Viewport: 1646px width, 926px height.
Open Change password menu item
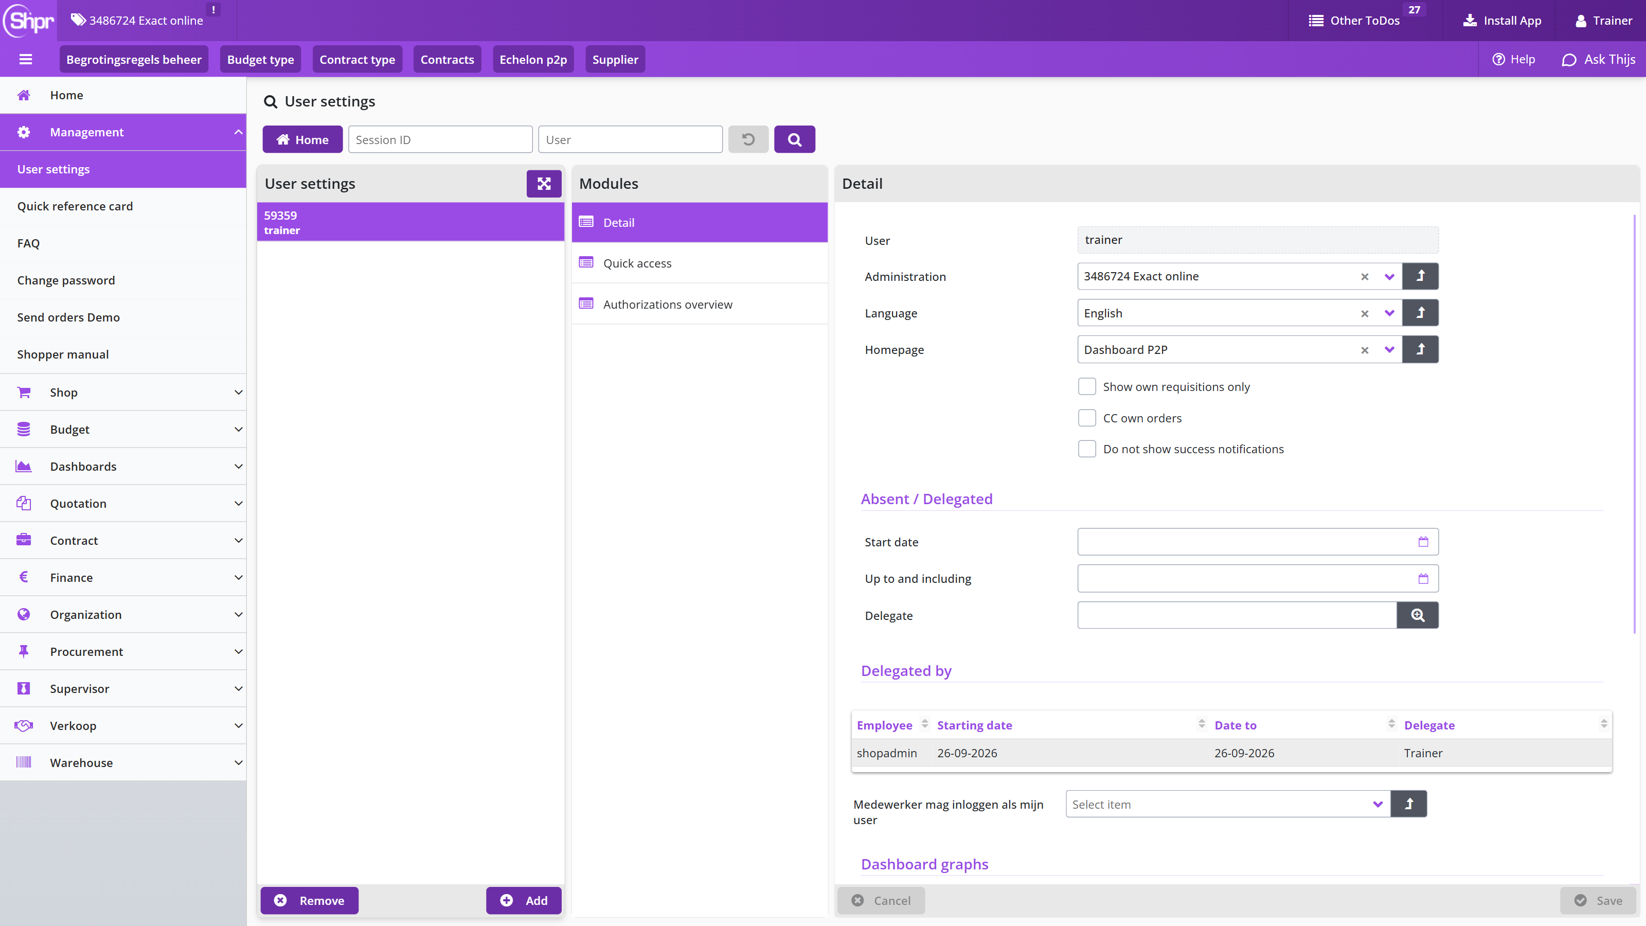tap(123, 280)
